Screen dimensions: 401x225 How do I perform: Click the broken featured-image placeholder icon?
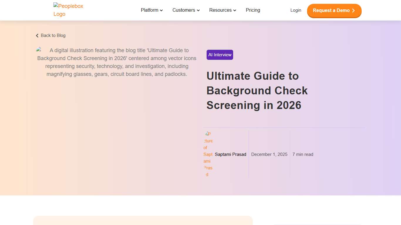pyautogui.click(x=39, y=50)
